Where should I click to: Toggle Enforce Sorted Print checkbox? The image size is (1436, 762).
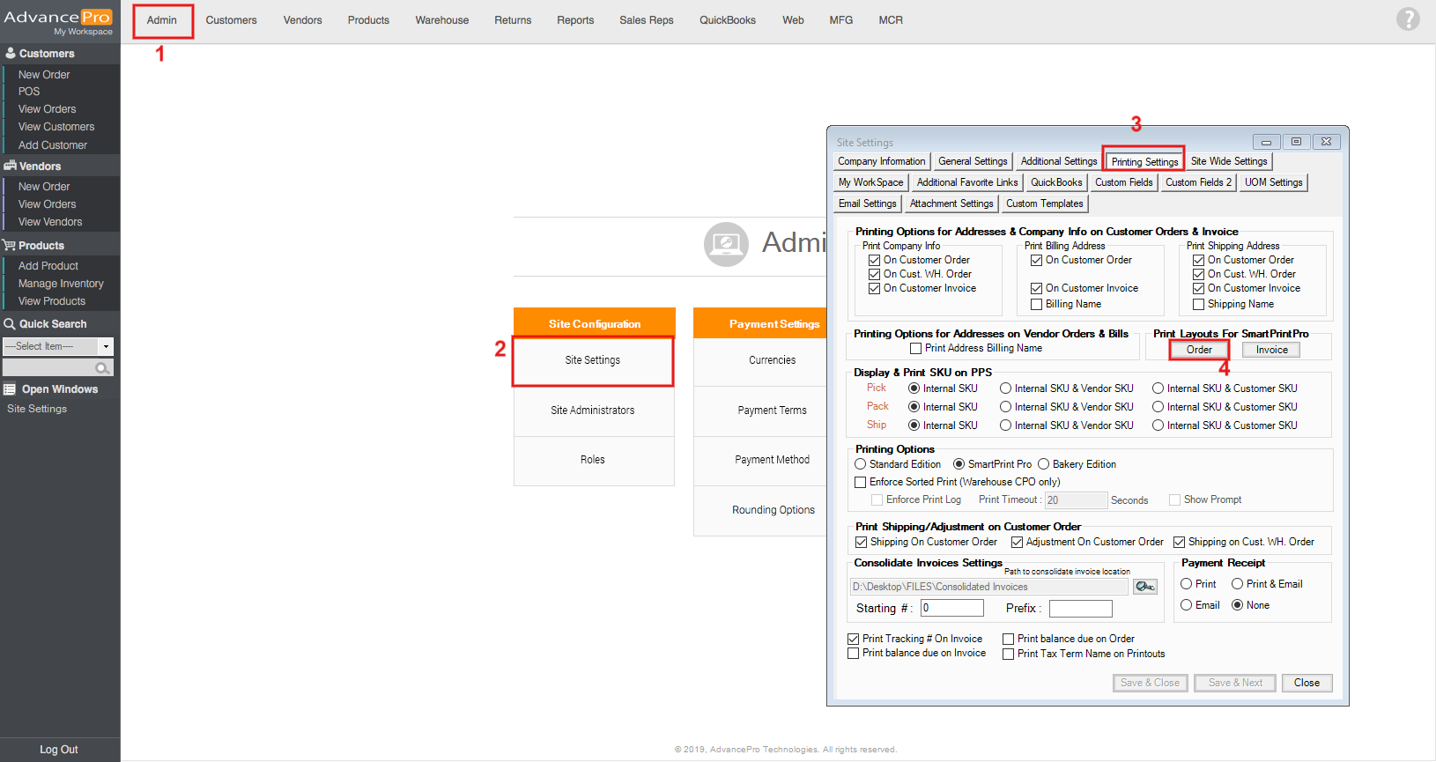(861, 483)
